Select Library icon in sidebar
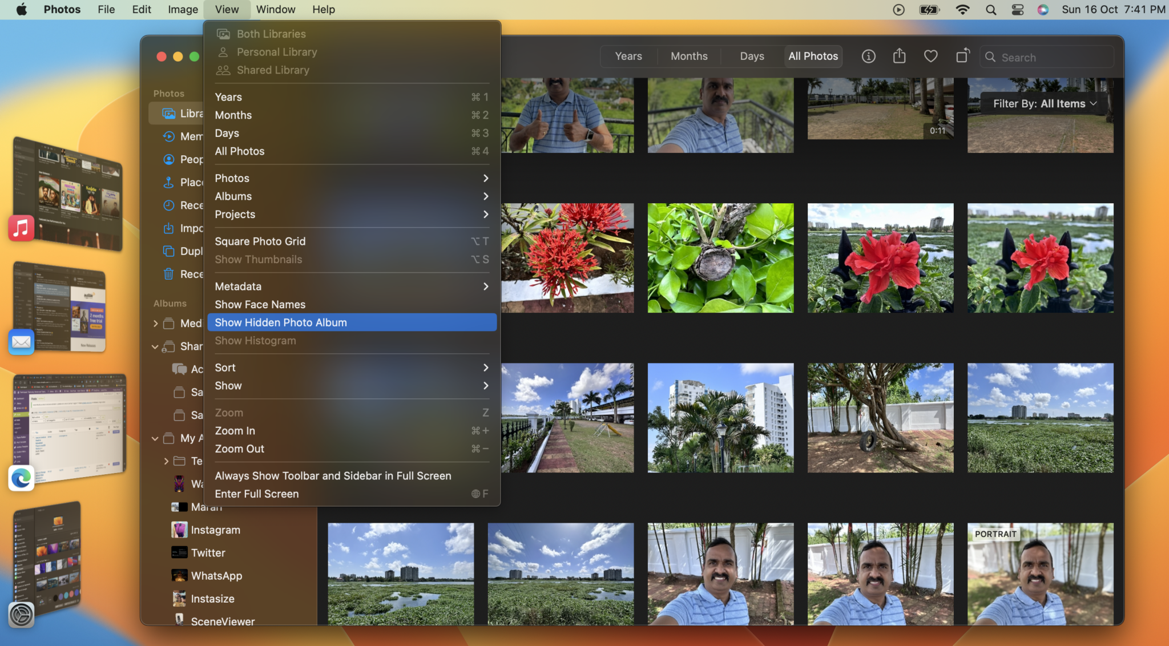 point(169,113)
